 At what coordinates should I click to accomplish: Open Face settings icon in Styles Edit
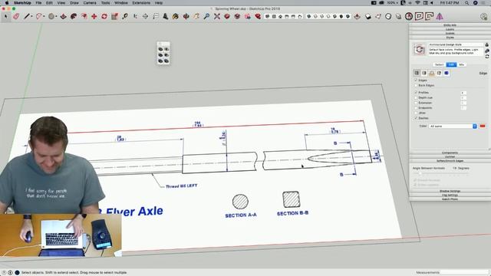pos(424,73)
